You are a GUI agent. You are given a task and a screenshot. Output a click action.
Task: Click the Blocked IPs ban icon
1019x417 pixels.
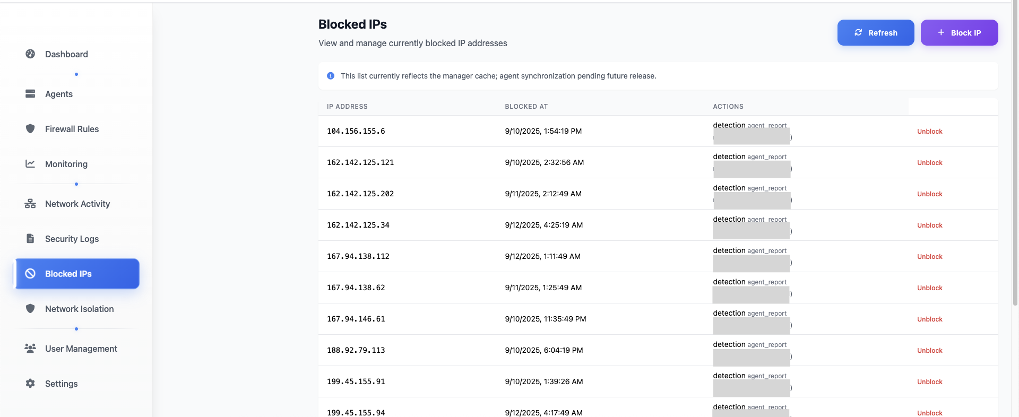[30, 273]
